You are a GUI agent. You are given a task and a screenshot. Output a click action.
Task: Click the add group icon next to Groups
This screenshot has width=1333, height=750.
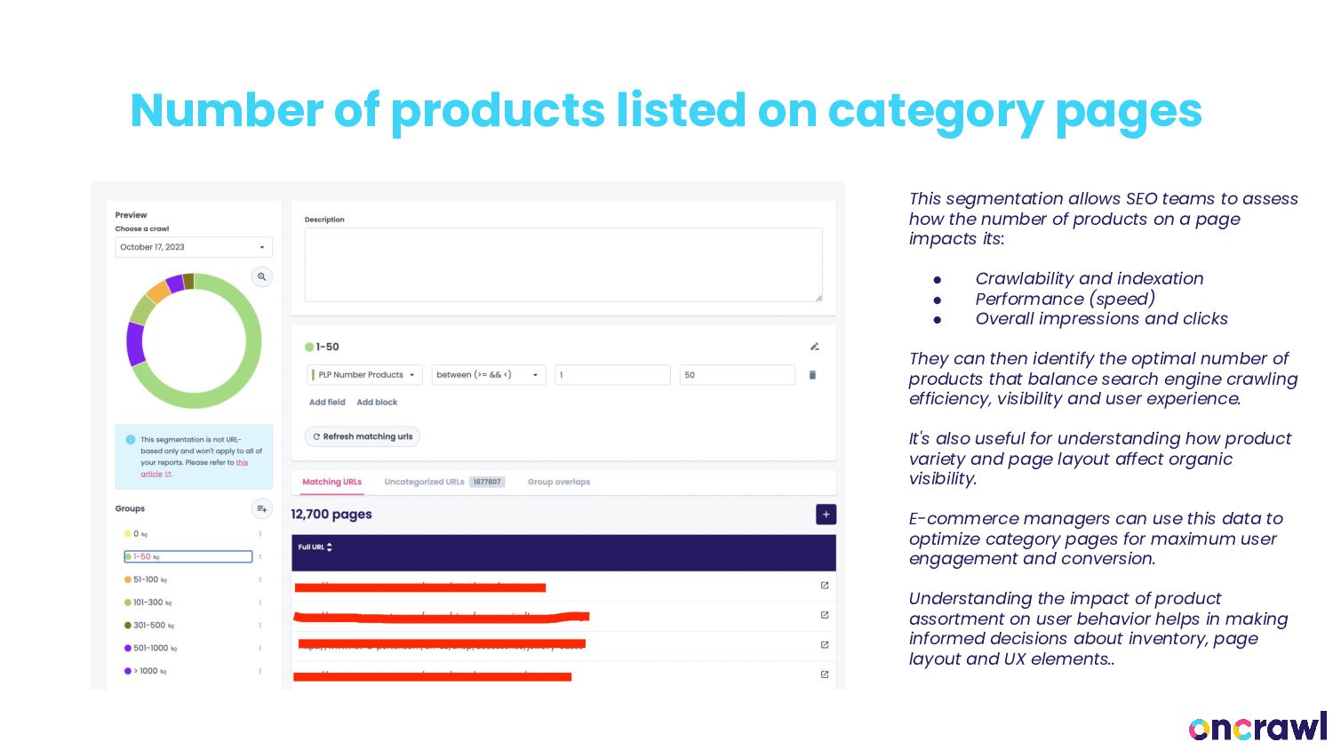point(261,509)
